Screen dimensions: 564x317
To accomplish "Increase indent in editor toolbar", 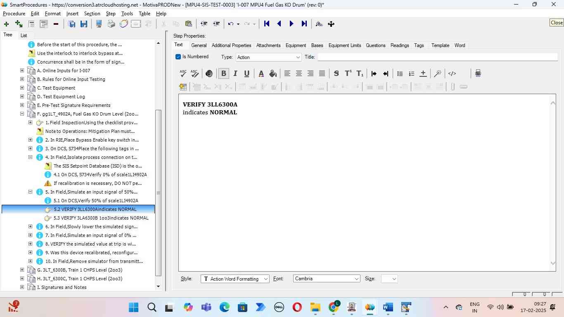I will [x=374, y=73].
